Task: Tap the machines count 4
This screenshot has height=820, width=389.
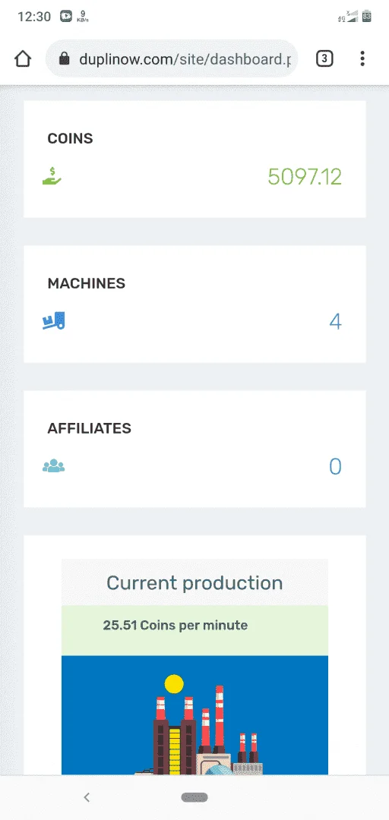Action: [335, 322]
